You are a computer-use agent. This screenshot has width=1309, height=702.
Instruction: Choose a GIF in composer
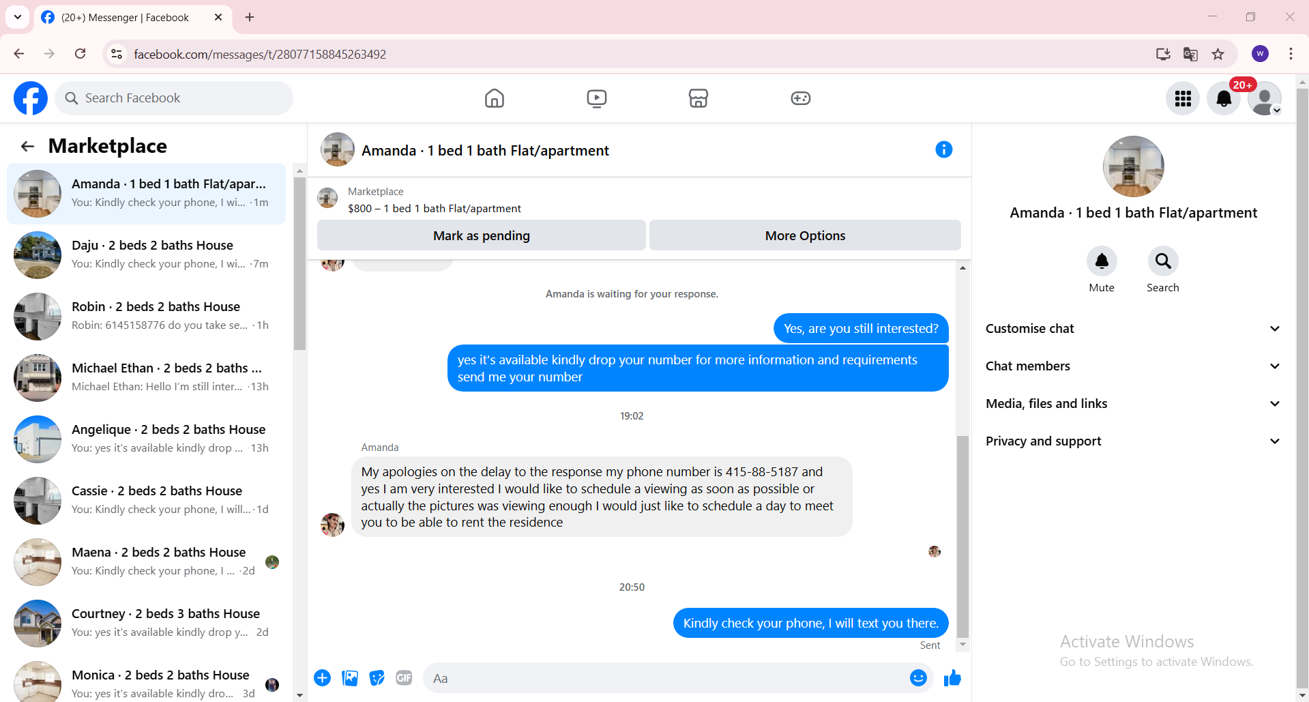tap(405, 678)
